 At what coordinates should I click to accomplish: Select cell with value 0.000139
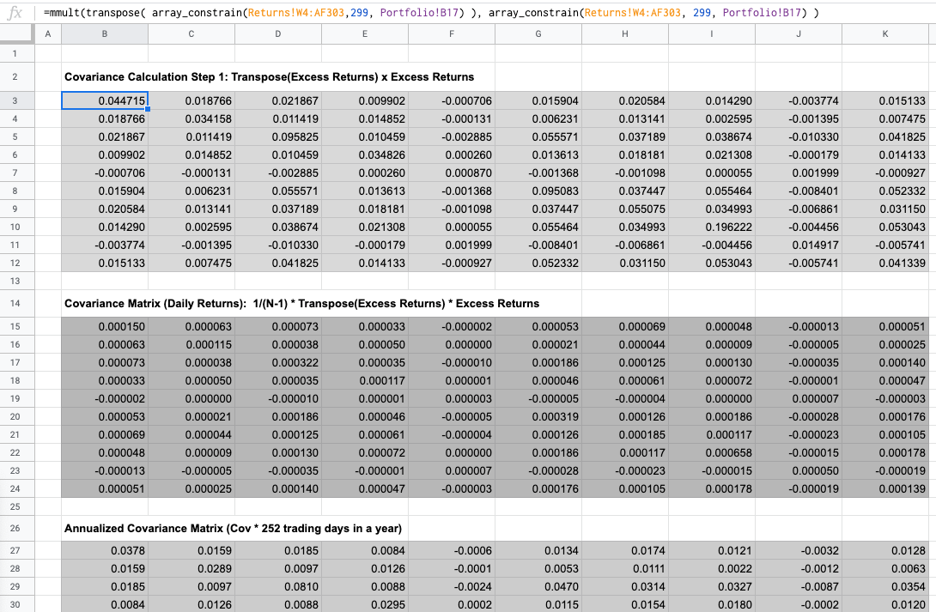click(x=885, y=488)
